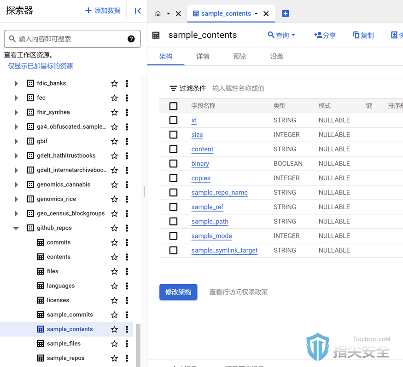Expand the gdelt_internetarchivebooks dataset

point(16,170)
